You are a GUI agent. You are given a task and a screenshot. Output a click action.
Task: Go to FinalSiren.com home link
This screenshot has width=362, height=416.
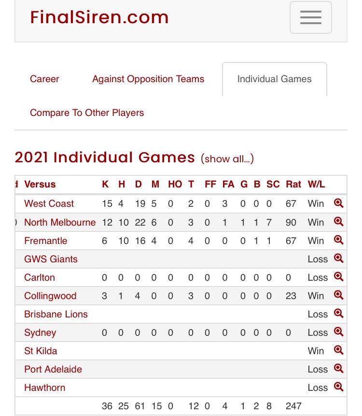pos(99,17)
